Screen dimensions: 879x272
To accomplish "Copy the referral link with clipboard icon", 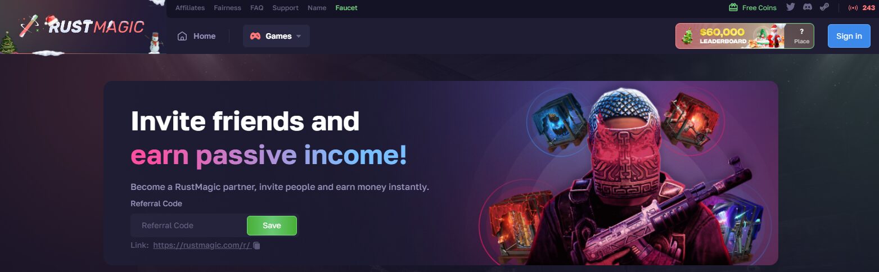I will point(256,246).
